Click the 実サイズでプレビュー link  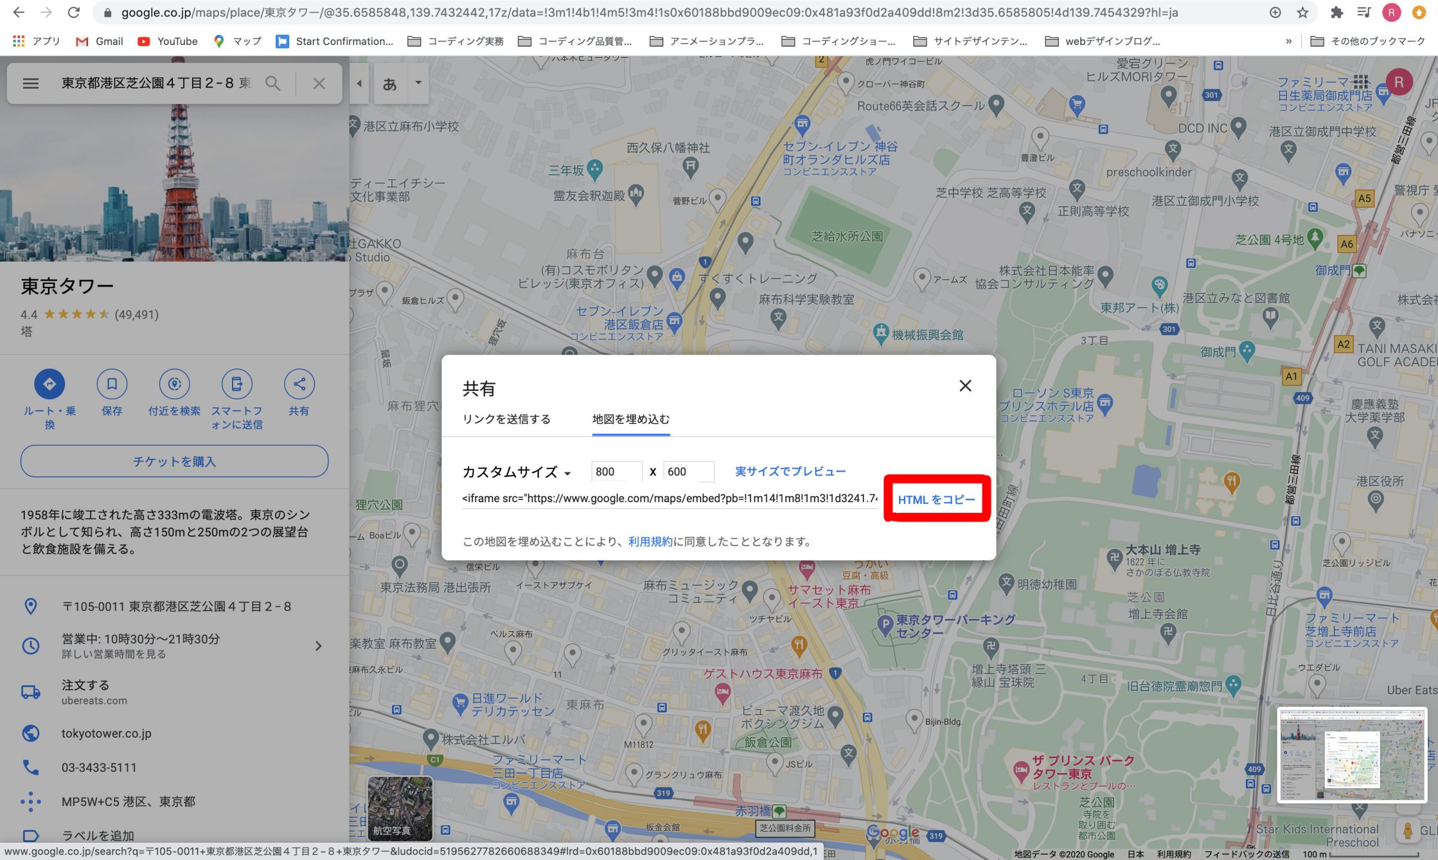(790, 471)
